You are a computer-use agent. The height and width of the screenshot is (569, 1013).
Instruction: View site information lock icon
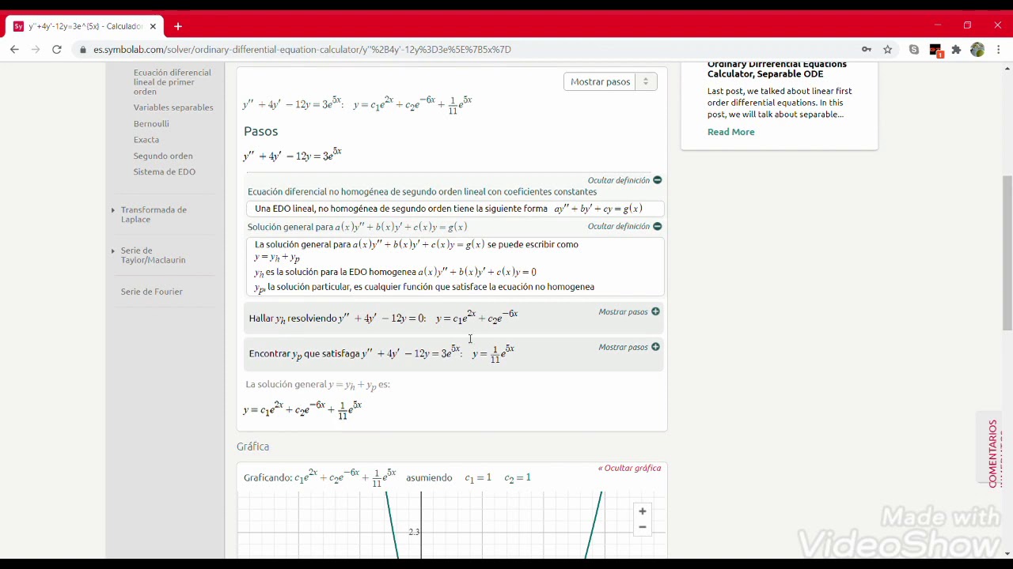(83, 49)
